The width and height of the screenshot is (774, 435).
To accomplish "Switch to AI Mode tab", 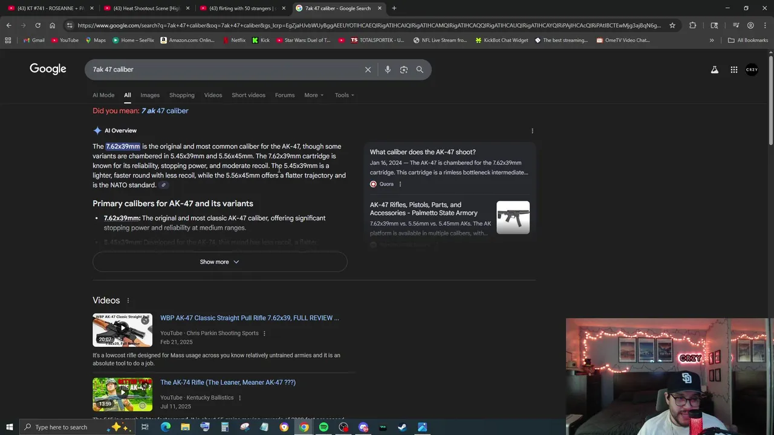I will [103, 95].
